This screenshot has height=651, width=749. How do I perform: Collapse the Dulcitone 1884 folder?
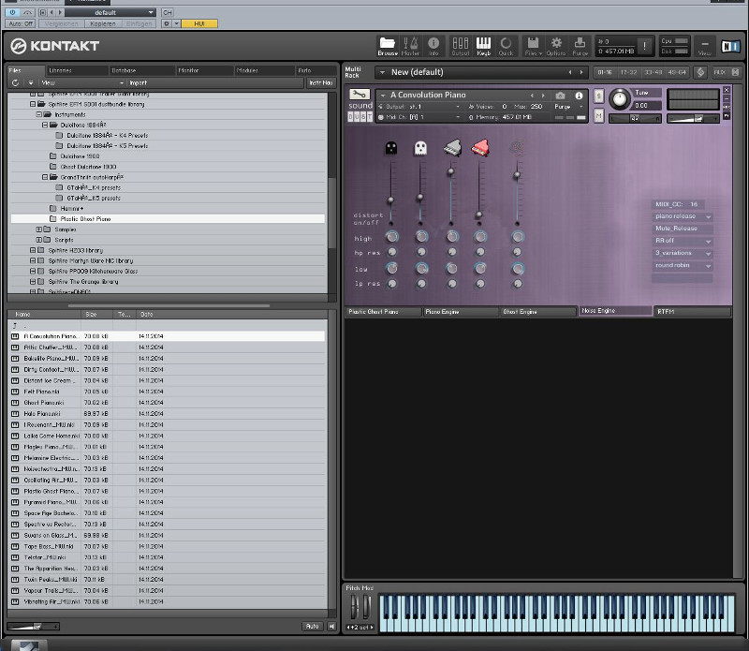click(45, 125)
